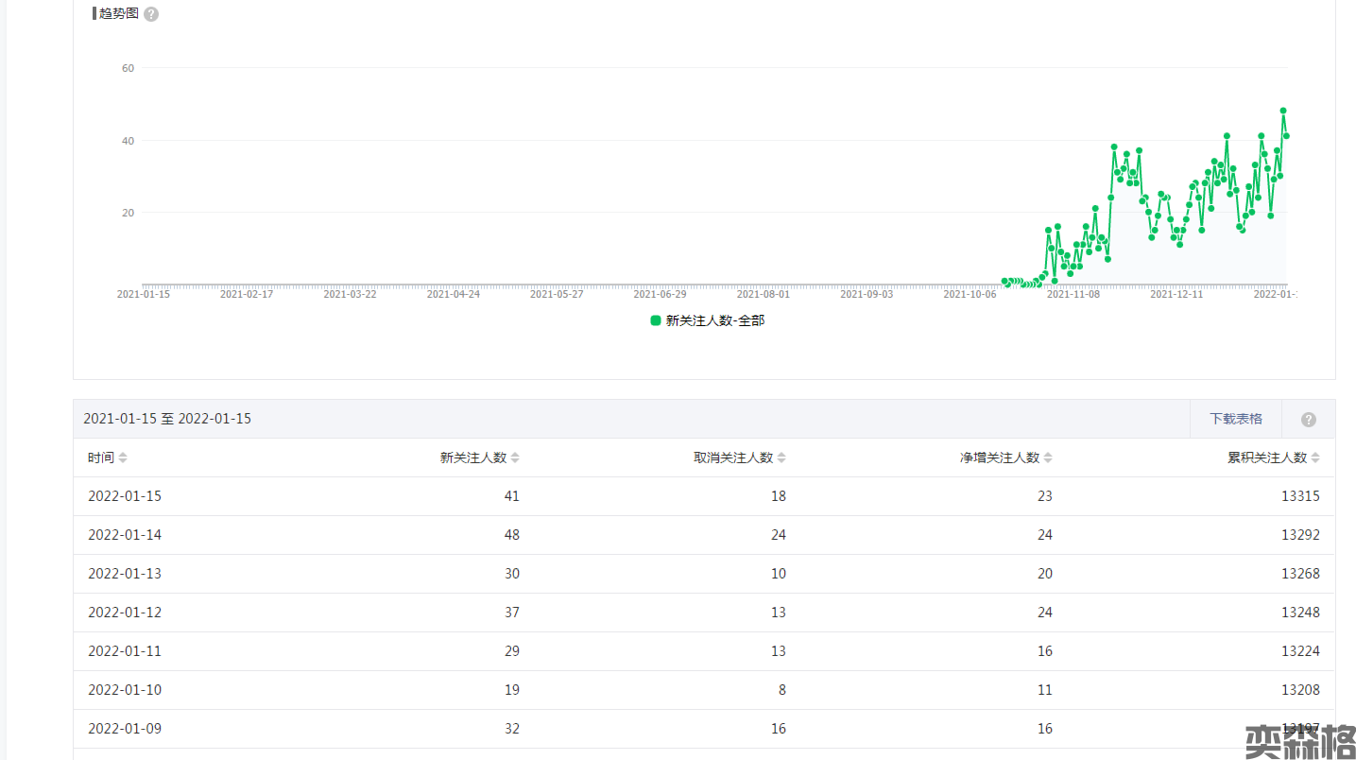1356x760 pixels.
Task: Click the help icon beside 趋势图 title
Action: pos(151,14)
